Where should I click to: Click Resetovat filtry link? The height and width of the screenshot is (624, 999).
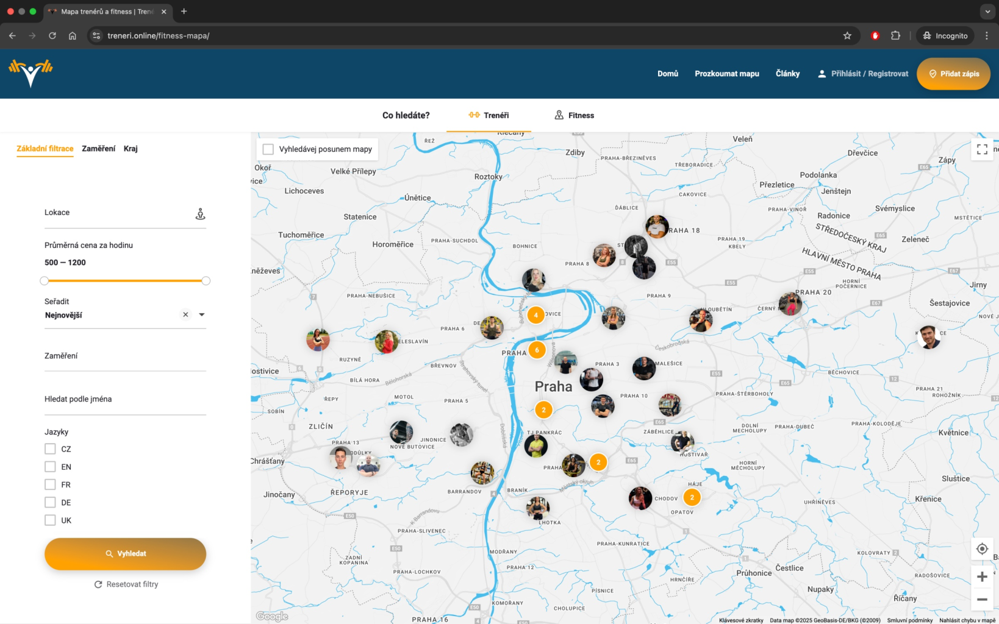coord(126,584)
